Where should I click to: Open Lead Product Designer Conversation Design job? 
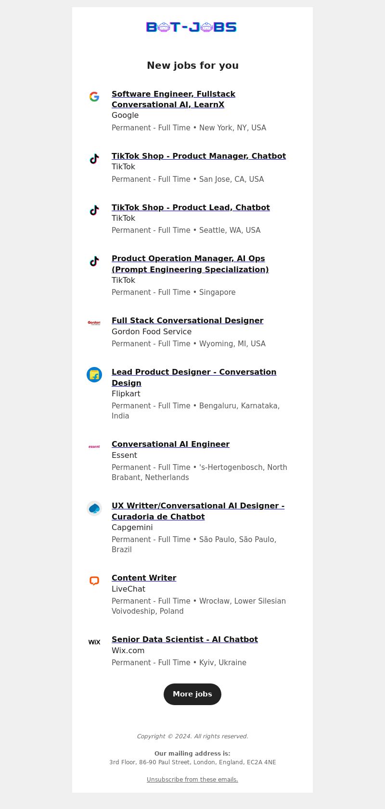[x=194, y=378]
